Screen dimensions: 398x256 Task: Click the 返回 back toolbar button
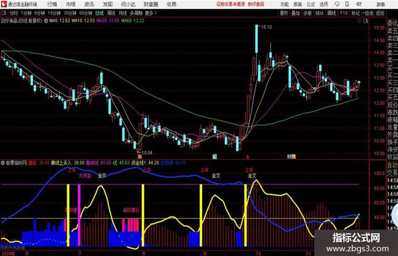(380, 13)
